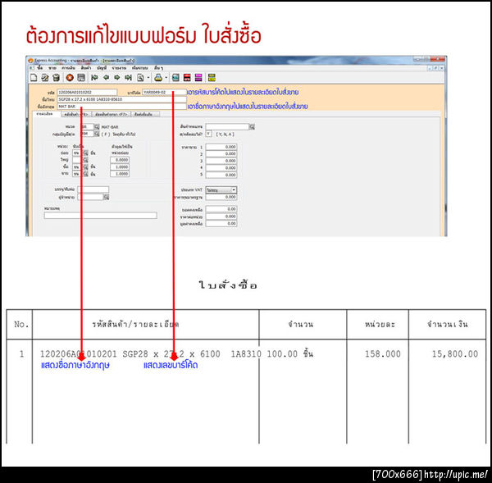Viewport: 492px width, 483px height.
Task: Click the yellow-green striped toolbar icon
Action: (x=212, y=78)
